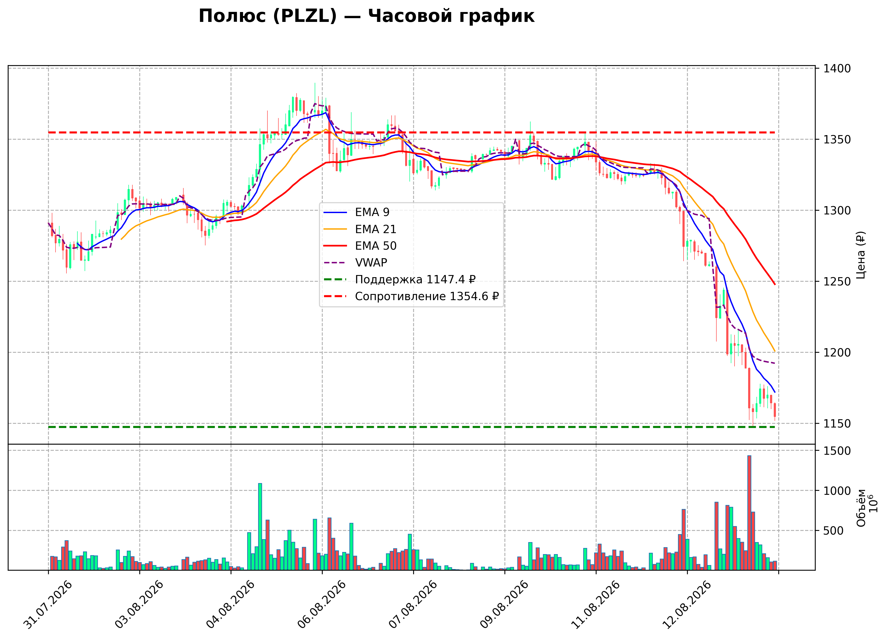Click the date label "07.08.2026"
Viewport: 888px width, 639px height.
click(413, 605)
